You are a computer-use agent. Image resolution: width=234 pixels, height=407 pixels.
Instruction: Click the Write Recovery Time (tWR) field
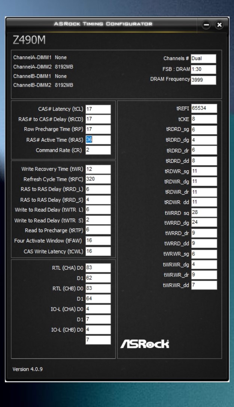pyautogui.click(x=98, y=169)
